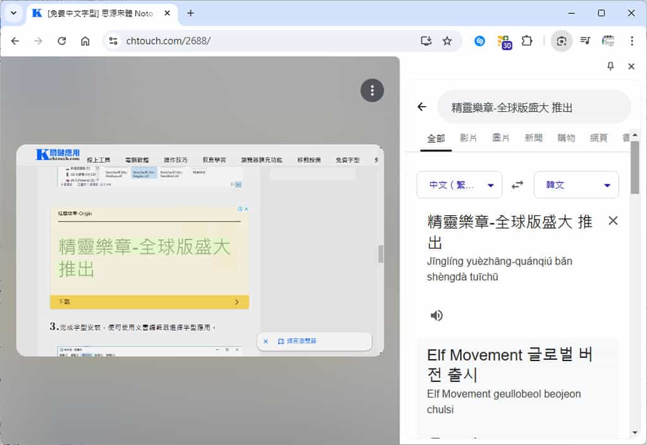Select the 全部 results tab

click(436, 138)
